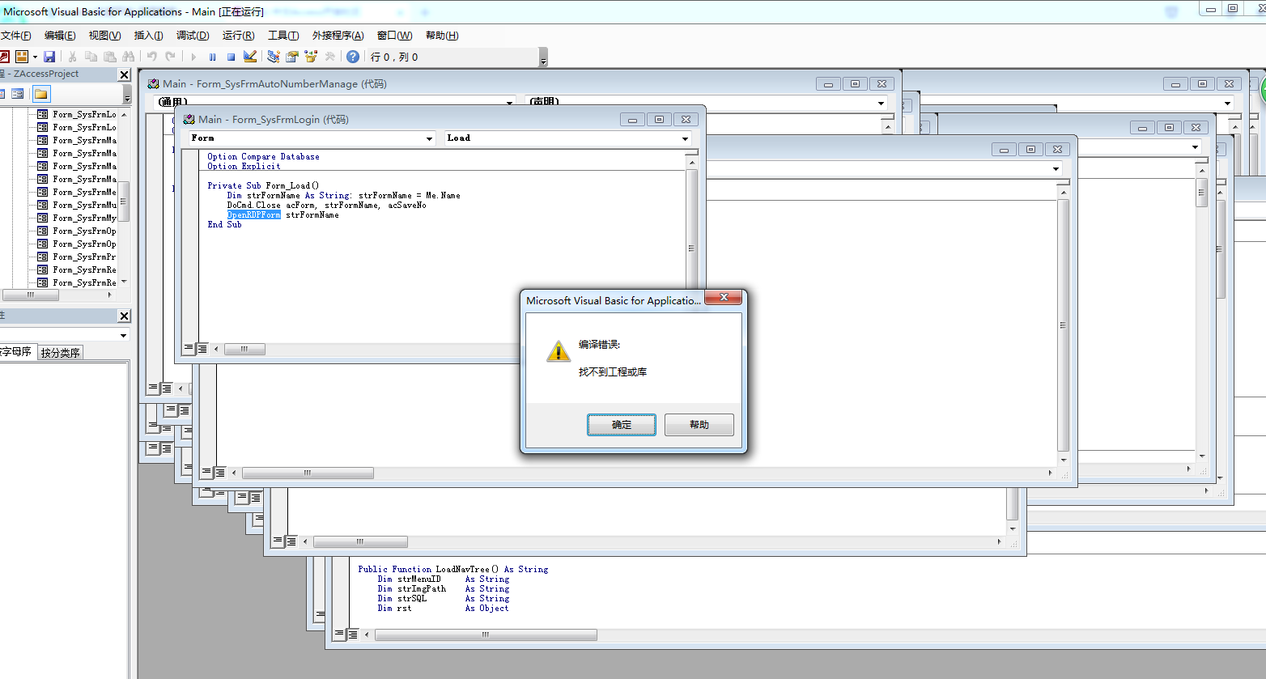Open the 外接程序(A) menu
Screen dimensions: 1266x679
click(338, 36)
